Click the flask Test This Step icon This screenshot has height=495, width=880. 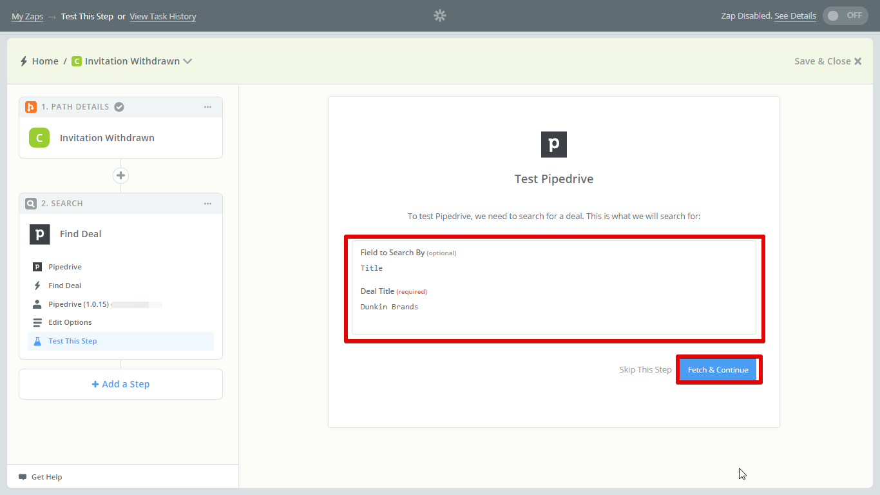pos(37,341)
